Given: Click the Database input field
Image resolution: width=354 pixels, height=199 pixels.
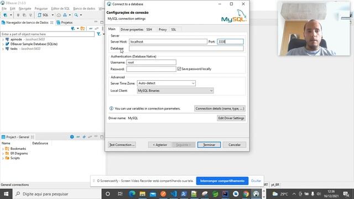Looking at the screenshot, I should [186, 48].
